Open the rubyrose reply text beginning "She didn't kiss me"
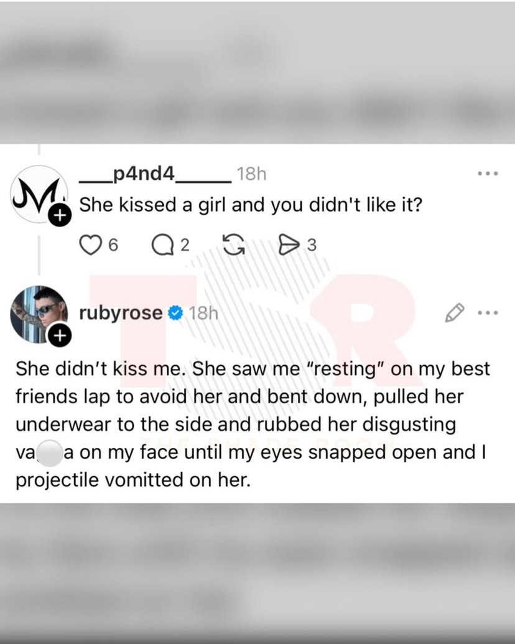The width and height of the screenshot is (515, 644). (253, 424)
